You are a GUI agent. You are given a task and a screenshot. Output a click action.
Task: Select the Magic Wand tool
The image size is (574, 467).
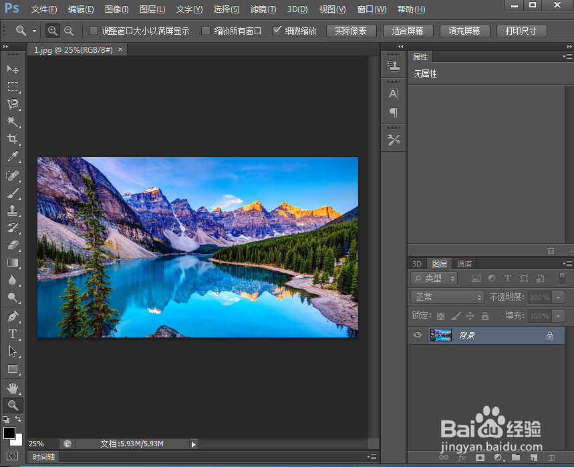tap(13, 121)
